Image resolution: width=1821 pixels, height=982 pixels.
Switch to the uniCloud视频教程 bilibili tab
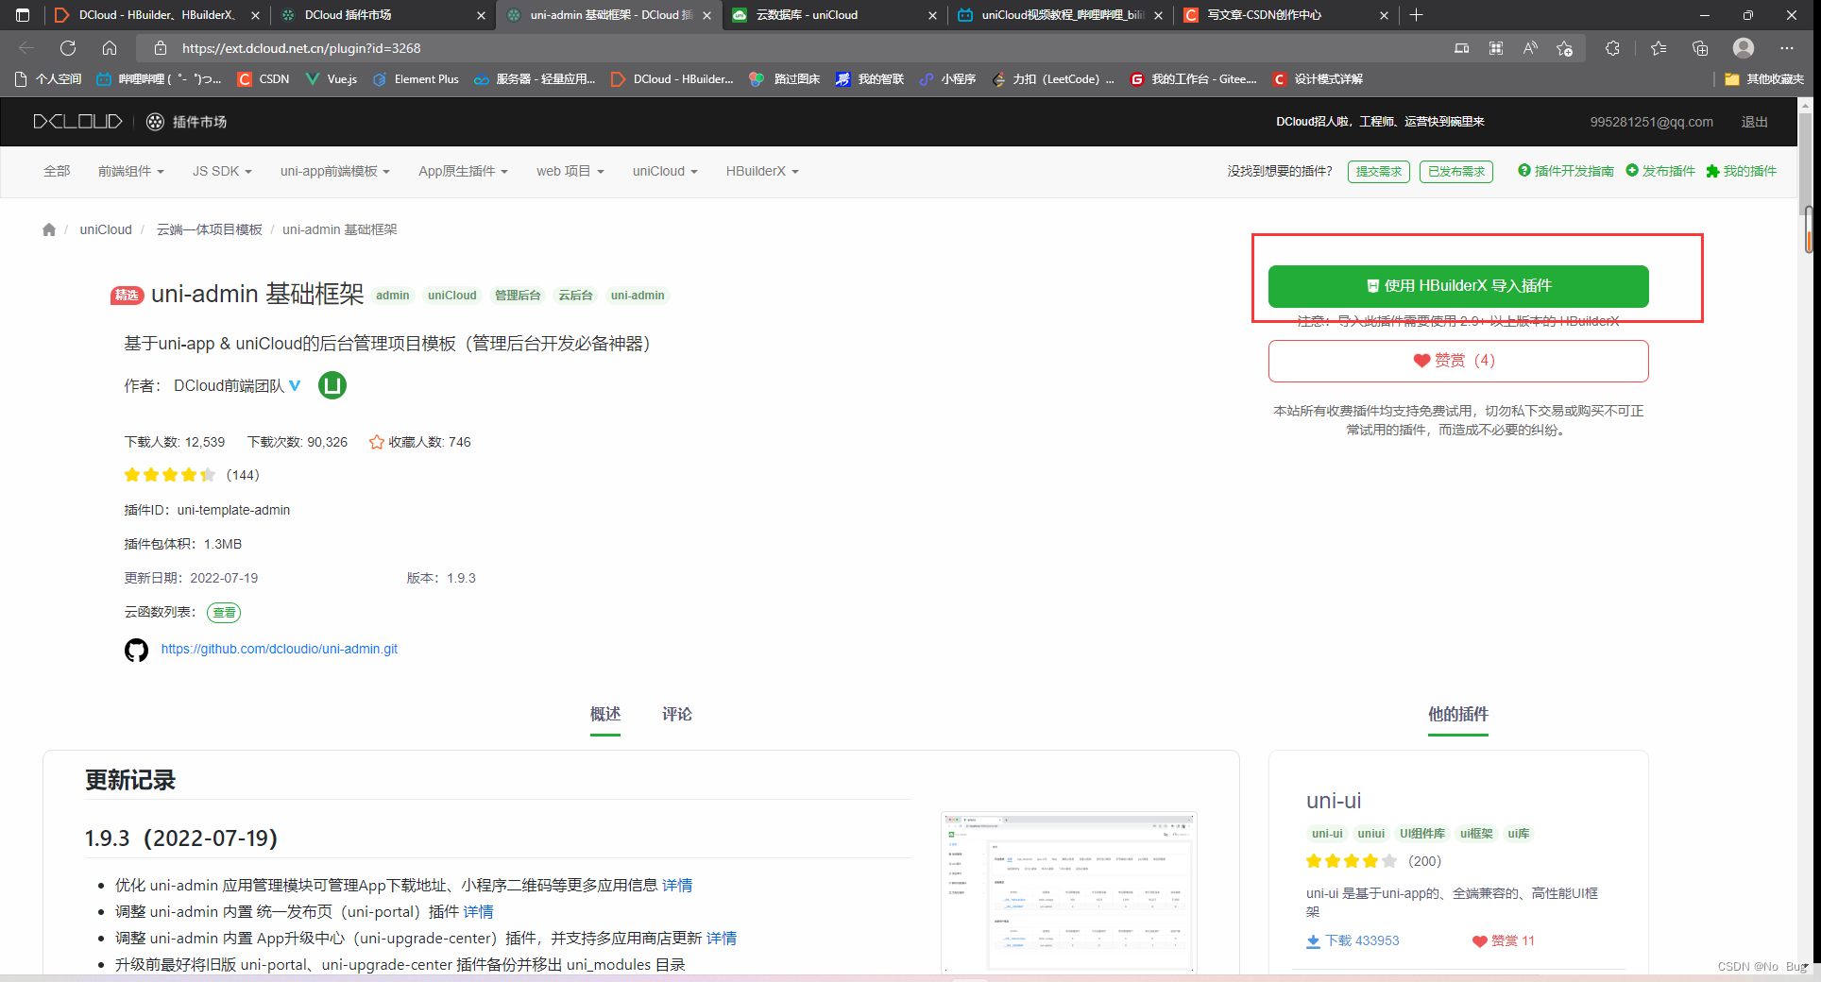click(x=1060, y=15)
